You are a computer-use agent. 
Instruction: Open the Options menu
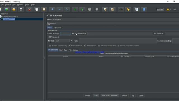[20, 5]
